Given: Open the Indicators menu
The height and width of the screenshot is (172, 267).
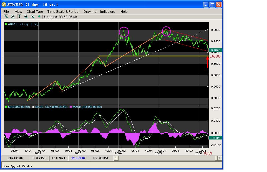Looking at the screenshot, I should click(x=107, y=12).
